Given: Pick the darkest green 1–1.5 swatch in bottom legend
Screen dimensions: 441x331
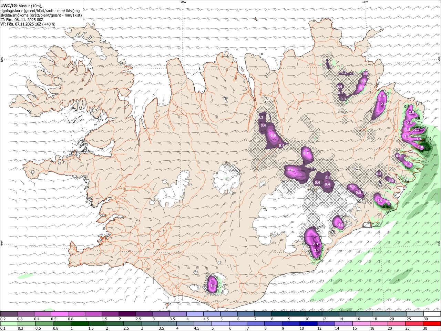Looking at the screenshot, I should [x=79, y=324].
